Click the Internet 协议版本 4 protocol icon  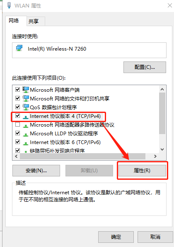point(26,117)
